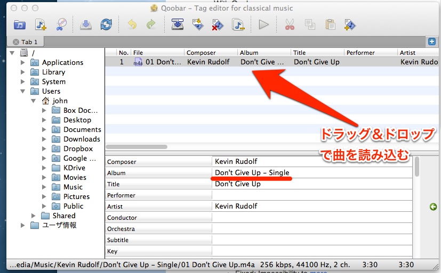
Task: Click the empty Conductor field
Action: 312,218
